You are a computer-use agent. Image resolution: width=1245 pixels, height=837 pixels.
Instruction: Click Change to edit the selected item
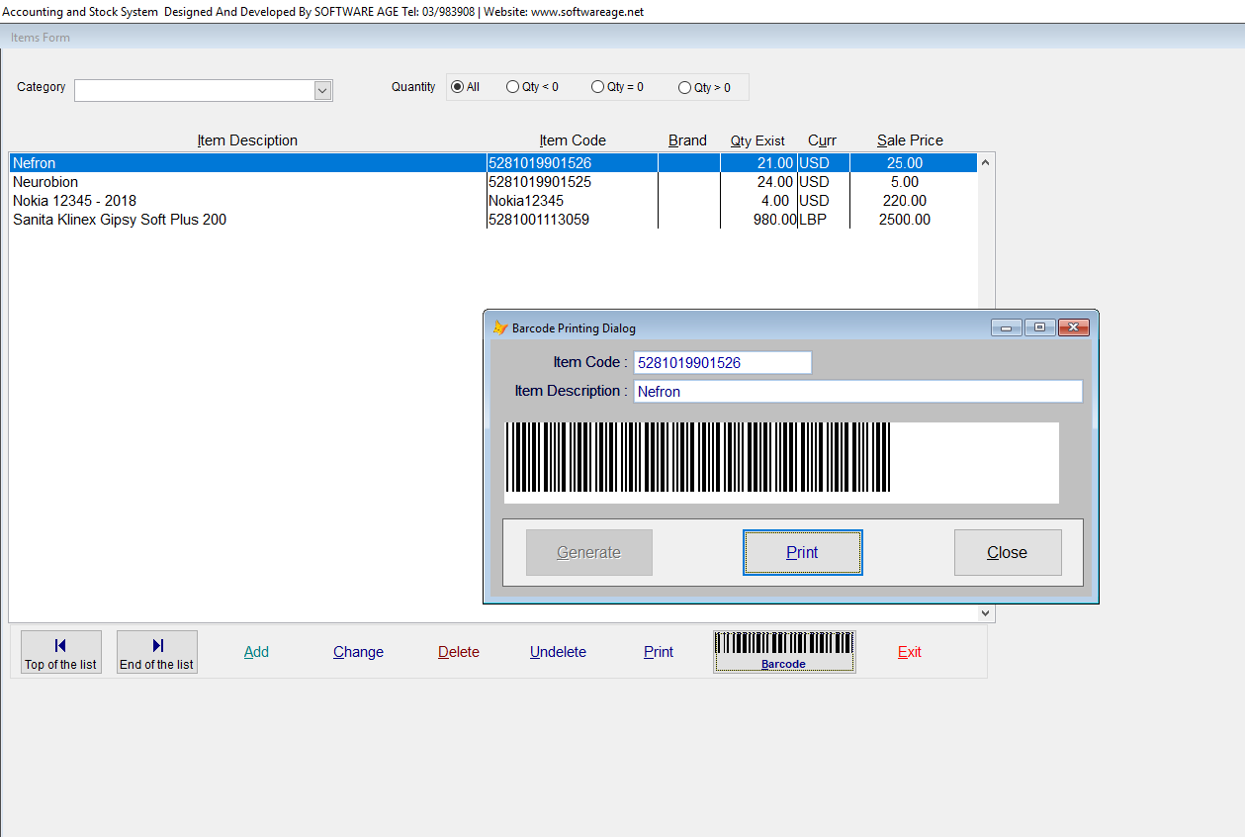pos(357,651)
